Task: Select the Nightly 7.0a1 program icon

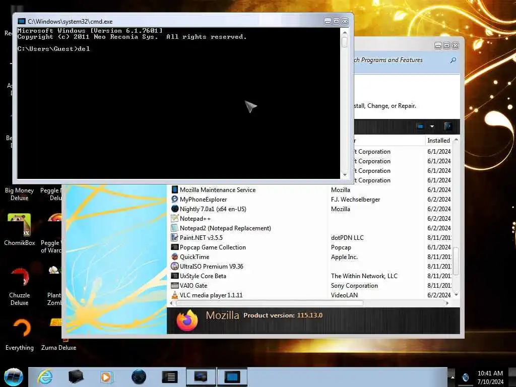Action: point(175,209)
